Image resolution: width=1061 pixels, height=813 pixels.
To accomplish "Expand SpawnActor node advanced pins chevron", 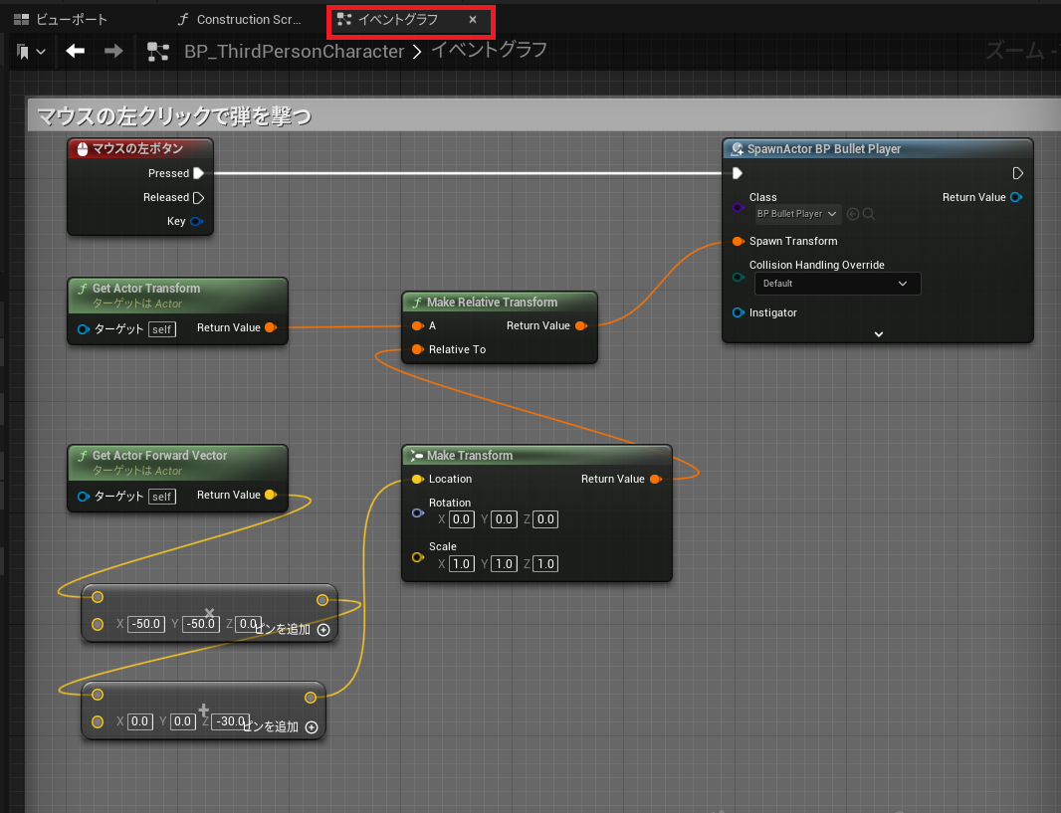I will (878, 334).
